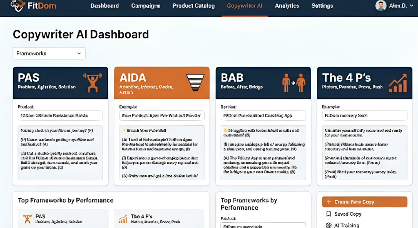Click the AIDA funnel icon

[195, 82]
